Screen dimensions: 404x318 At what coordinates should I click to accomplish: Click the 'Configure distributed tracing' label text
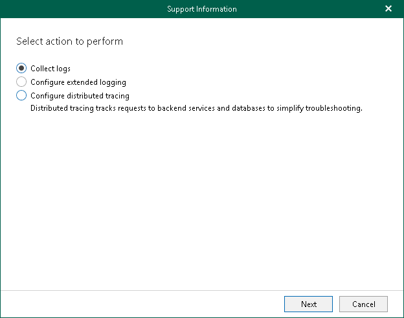[80, 96]
